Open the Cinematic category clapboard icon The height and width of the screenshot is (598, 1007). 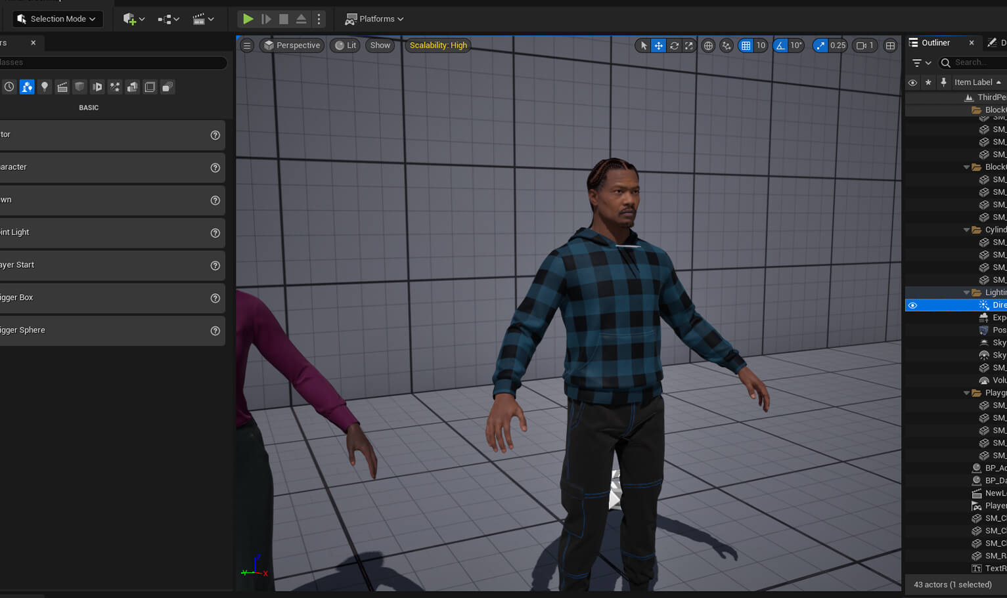(x=62, y=87)
